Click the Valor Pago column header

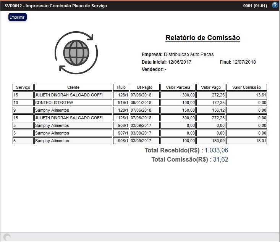211,87
